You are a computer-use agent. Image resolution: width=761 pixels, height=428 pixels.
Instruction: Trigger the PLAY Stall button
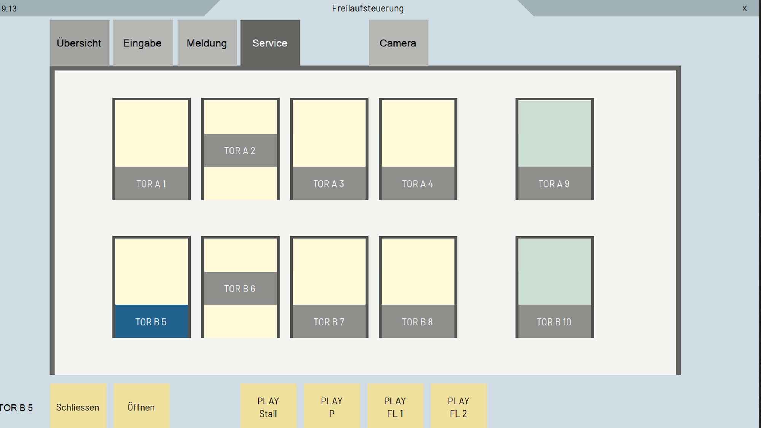coord(268,407)
